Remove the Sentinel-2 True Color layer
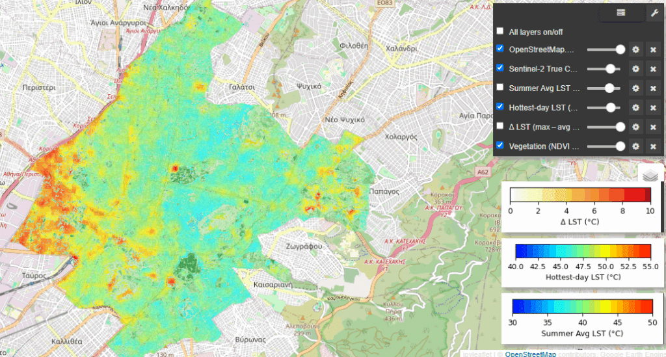The width and height of the screenshot is (666, 357). pos(653,69)
